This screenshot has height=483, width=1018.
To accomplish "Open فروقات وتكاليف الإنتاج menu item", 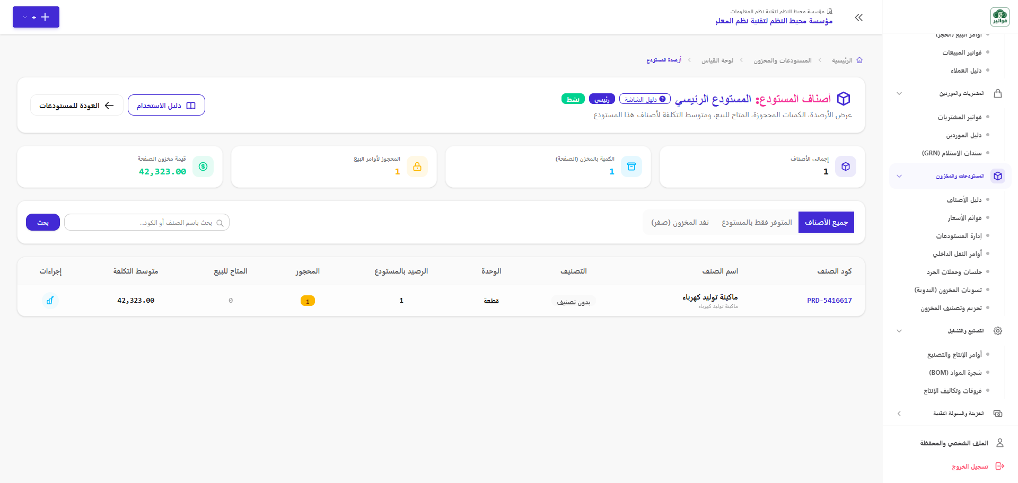I will 952,391.
